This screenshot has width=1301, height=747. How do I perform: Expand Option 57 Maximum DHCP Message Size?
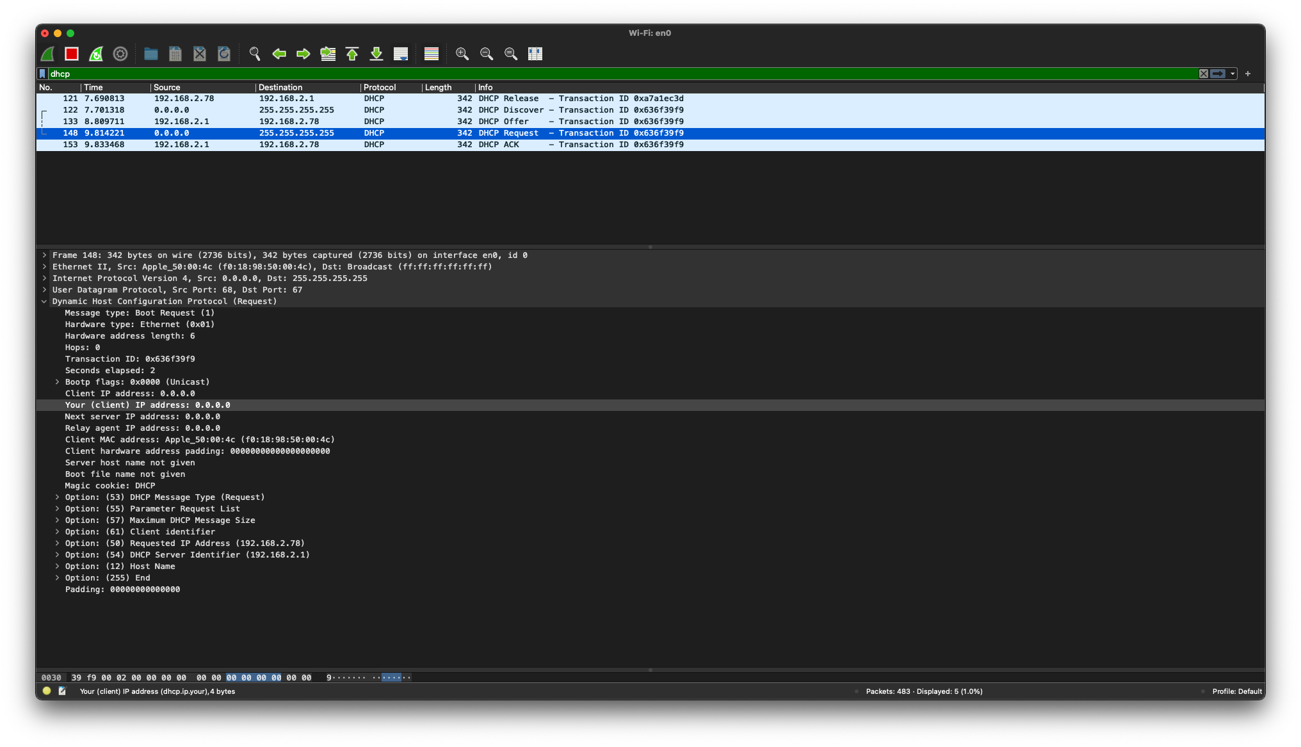click(57, 520)
